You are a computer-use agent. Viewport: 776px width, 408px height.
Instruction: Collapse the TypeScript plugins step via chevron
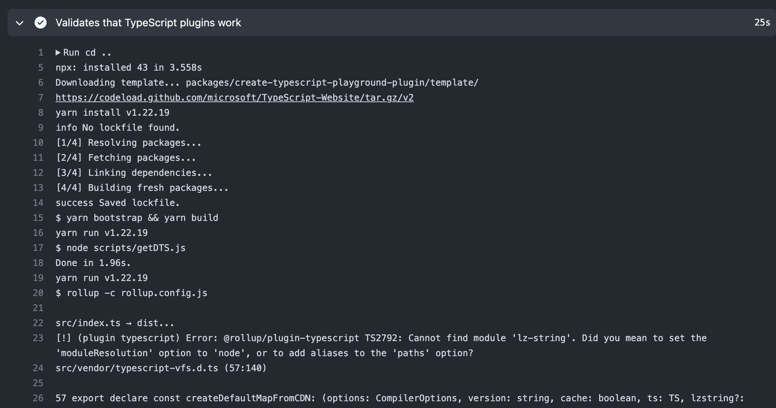19,23
